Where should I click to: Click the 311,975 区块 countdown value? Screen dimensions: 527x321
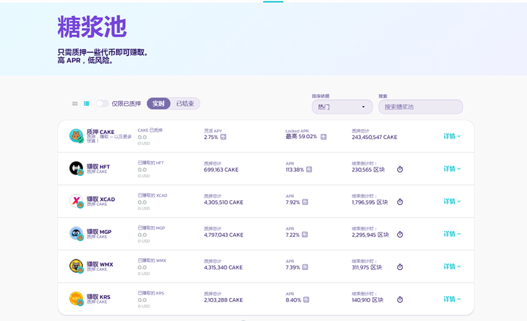[x=366, y=267]
